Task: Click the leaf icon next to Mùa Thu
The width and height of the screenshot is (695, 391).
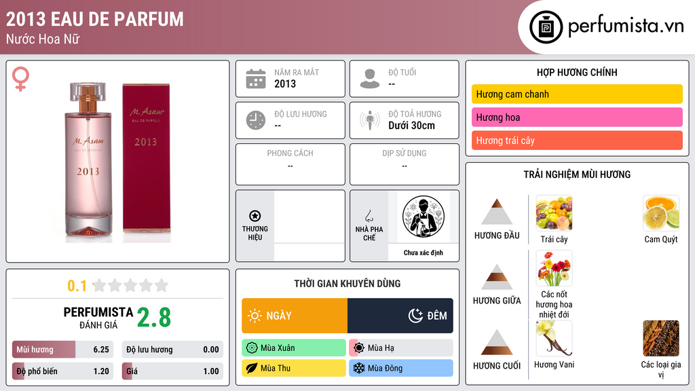Action: pyautogui.click(x=252, y=368)
